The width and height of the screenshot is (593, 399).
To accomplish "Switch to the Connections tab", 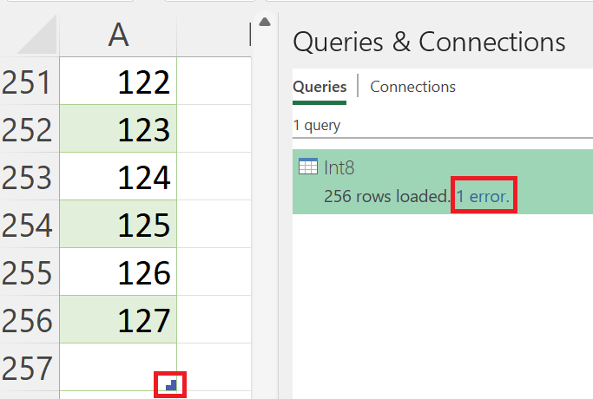I will [412, 87].
